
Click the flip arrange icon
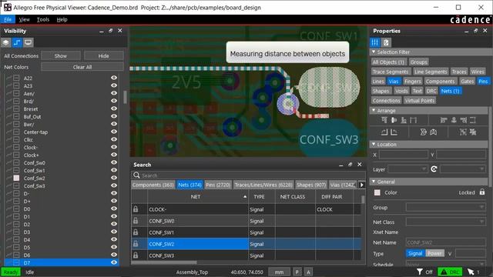point(423,132)
